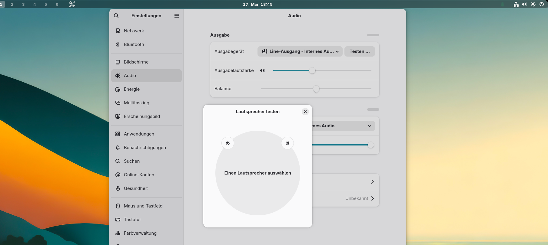Click the search icon in Einstellungen header

pyautogui.click(x=116, y=16)
